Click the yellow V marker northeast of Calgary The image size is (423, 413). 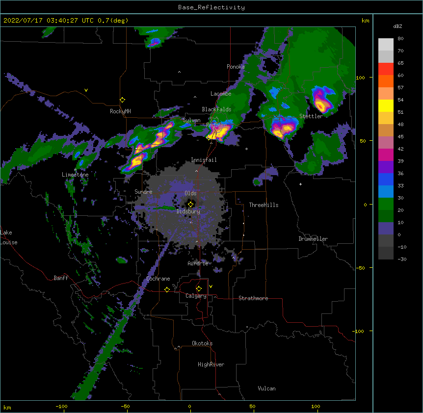point(211,286)
